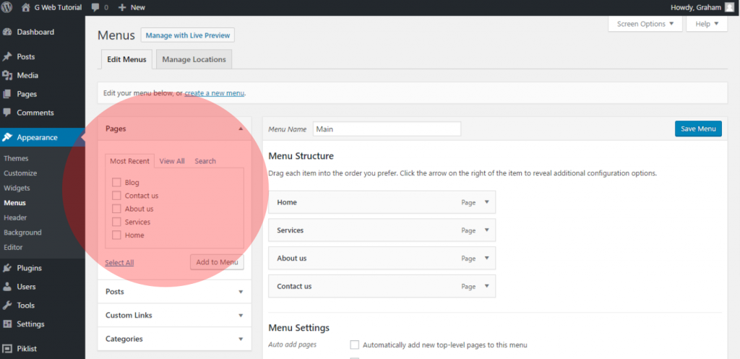The height and width of the screenshot is (359, 740).
Task: Open Customize in Appearance submenu
Action: pos(20,173)
